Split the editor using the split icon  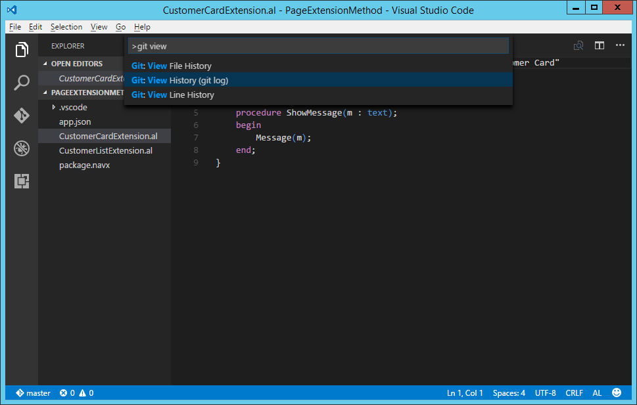[x=600, y=45]
